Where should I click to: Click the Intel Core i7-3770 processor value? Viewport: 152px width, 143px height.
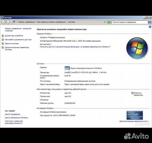click(85, 73)
